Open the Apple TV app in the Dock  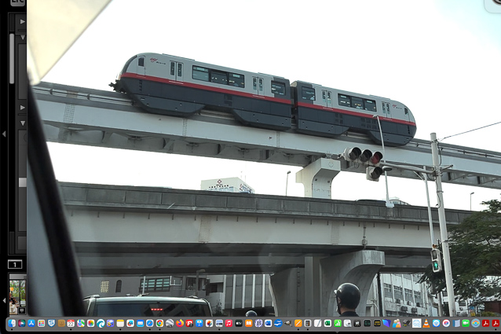tap(239, 324)
